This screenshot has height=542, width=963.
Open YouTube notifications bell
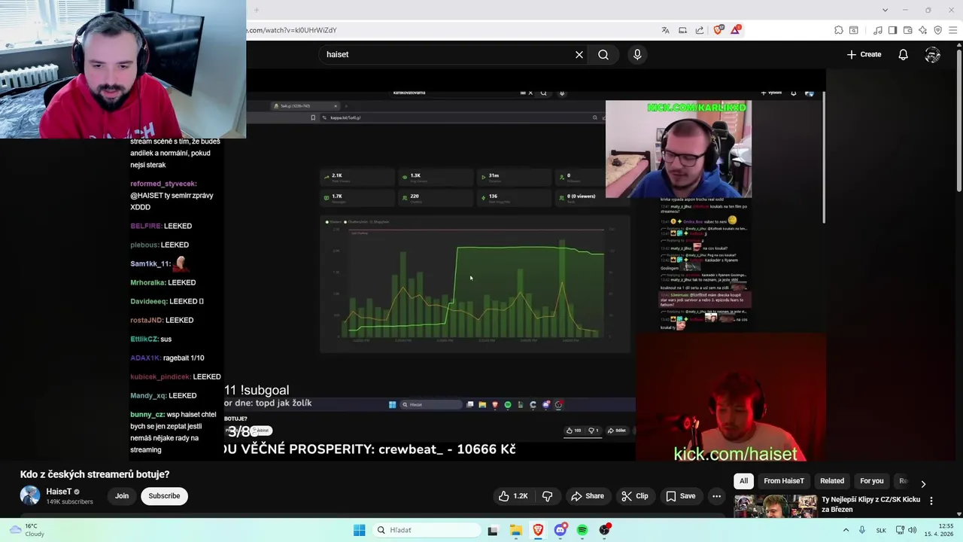pyautogui.click(x=903, y=54)
